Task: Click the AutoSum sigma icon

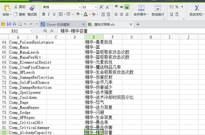Action: tap(197, 8)
